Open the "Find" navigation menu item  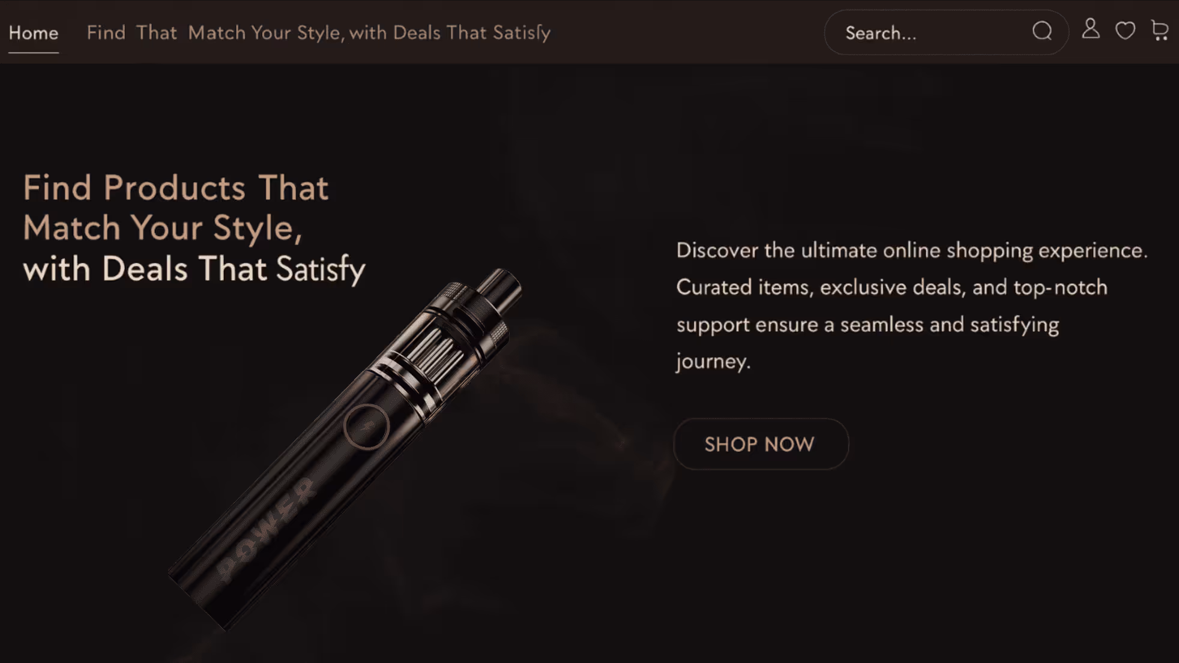(106, 32)
